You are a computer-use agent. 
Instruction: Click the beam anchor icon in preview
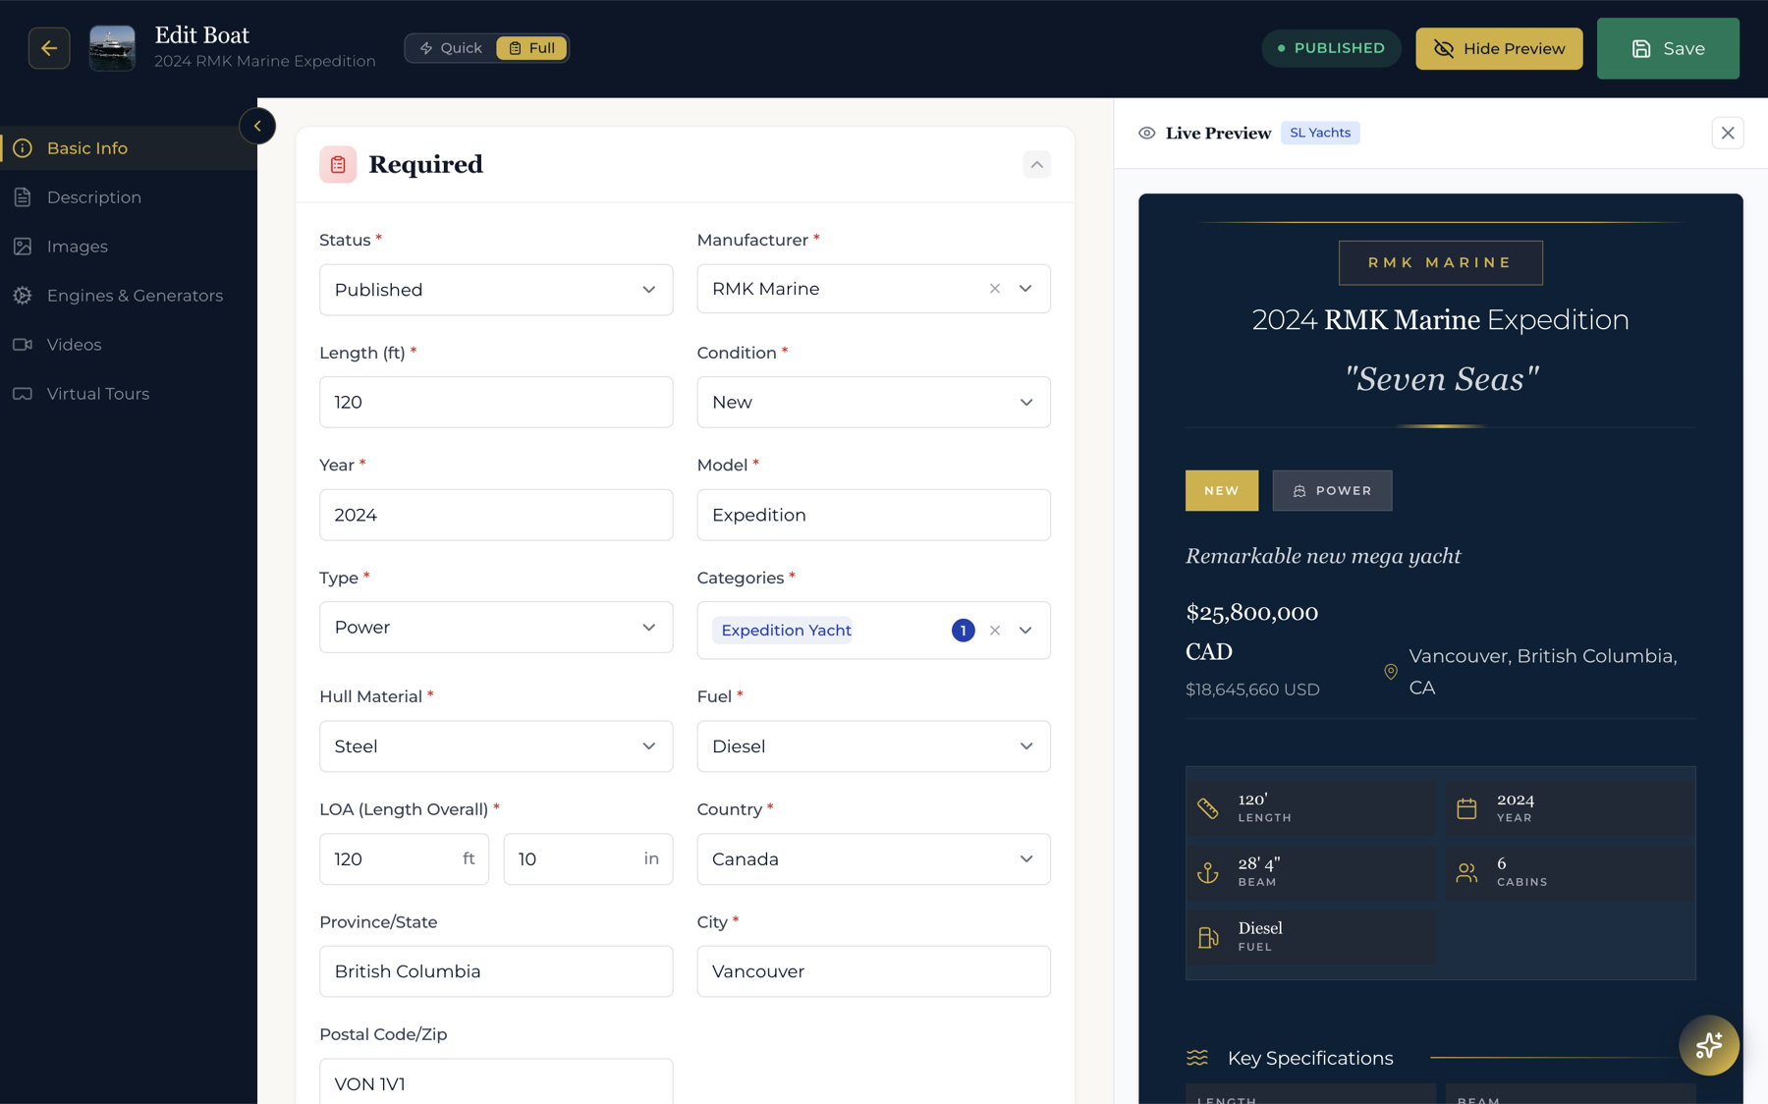tap(1207, 872)
